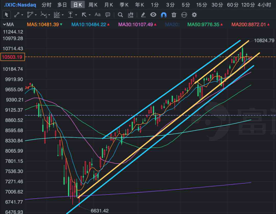
Task: Click the pencil edit drawings icon
Action: click(143, 15)
